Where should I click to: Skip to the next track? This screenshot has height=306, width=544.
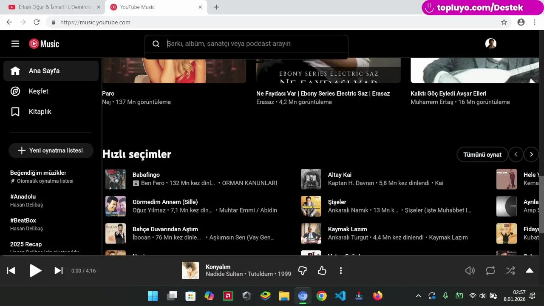coord(59,271)
